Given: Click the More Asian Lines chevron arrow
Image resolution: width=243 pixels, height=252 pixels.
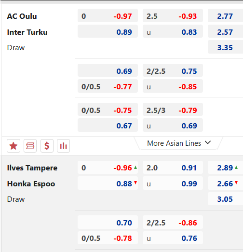Looking at the screenshot, I should [208, 142].
